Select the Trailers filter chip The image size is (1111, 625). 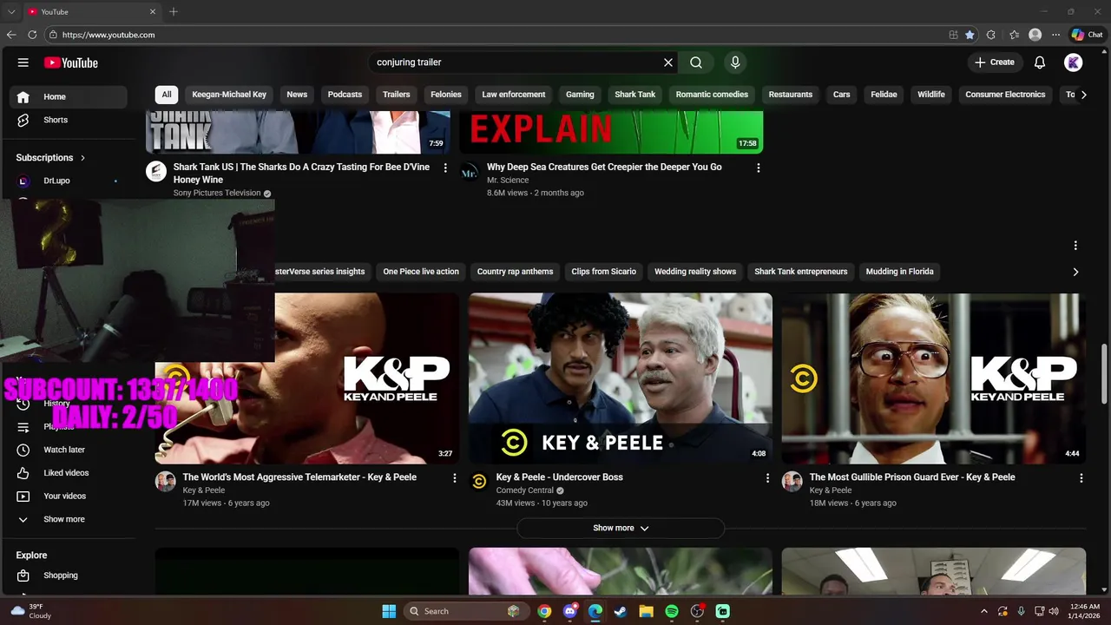coord(397,95)
